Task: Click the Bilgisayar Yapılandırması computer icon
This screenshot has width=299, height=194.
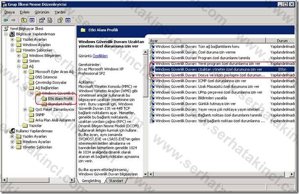Action: [x=12, y=34]
